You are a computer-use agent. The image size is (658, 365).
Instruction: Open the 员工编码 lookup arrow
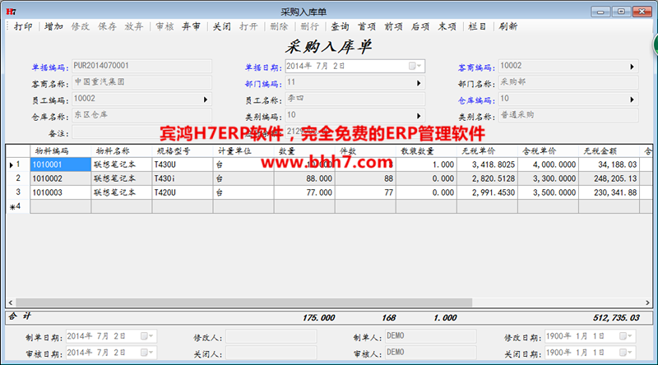[206, 99]
